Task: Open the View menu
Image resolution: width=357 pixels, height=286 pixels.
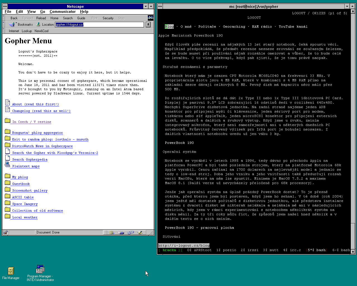Action: 31,12
